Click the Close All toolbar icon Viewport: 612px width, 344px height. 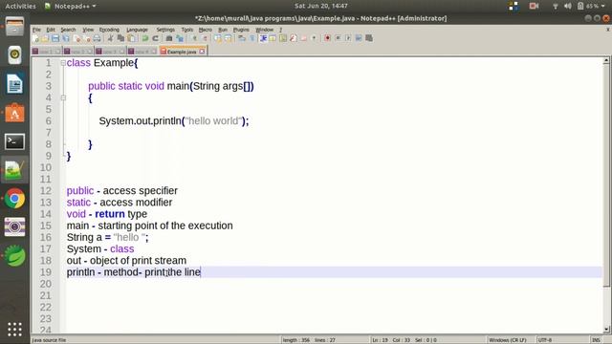87,38
